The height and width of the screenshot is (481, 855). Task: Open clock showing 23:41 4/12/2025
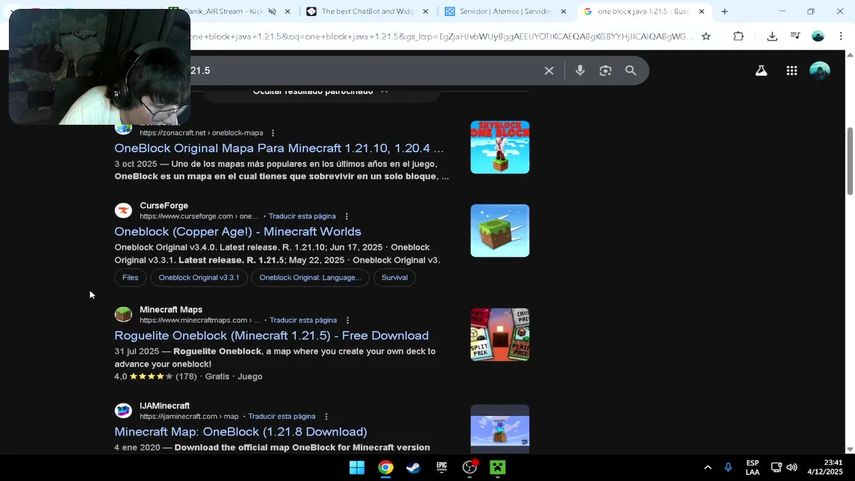824,468
